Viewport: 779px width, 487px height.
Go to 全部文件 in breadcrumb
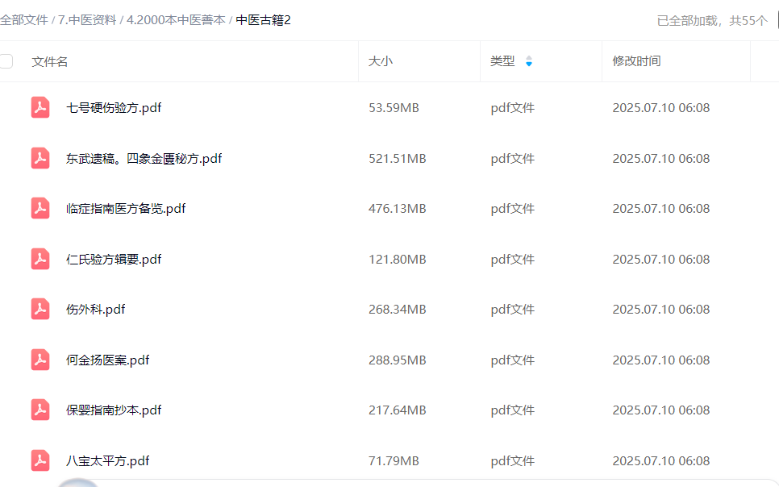[x=24, y=20]
